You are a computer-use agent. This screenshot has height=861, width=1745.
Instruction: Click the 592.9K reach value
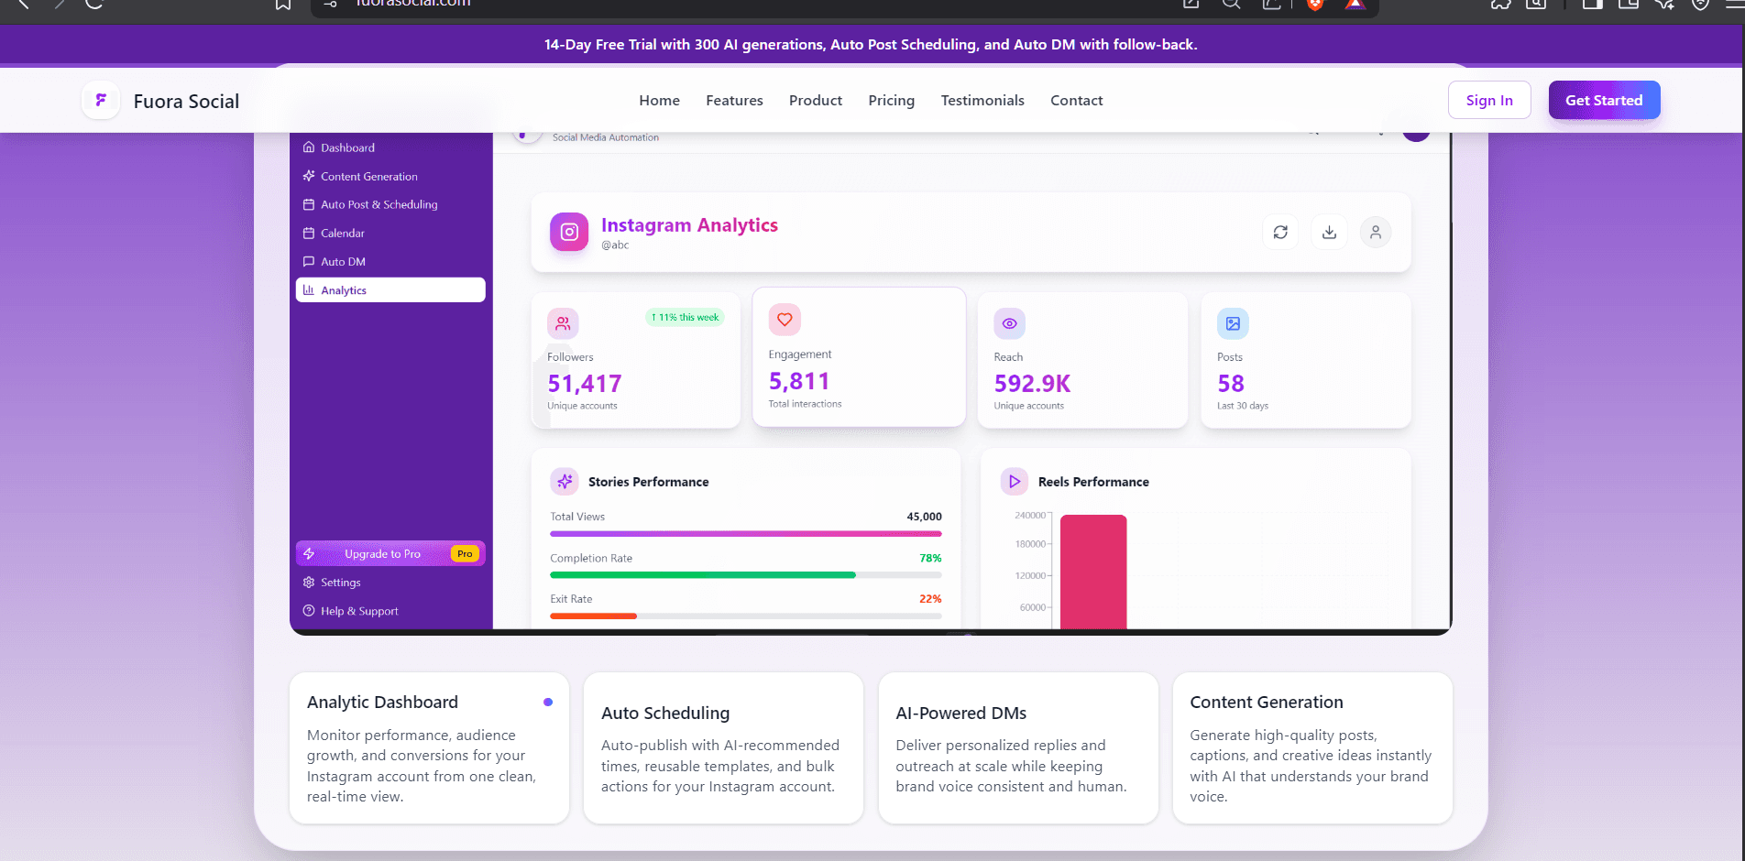(1032, 384)
